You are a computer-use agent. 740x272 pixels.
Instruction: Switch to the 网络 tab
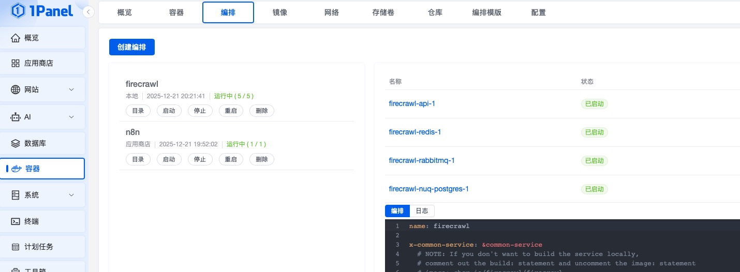332,12
